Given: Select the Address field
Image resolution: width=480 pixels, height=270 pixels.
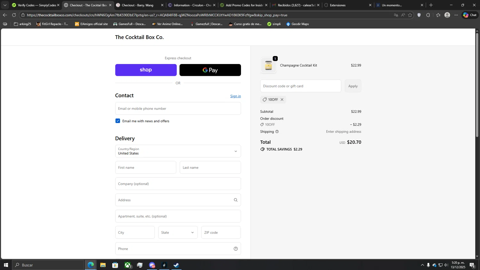Looking at the screenshot, I should coord(178,200).
